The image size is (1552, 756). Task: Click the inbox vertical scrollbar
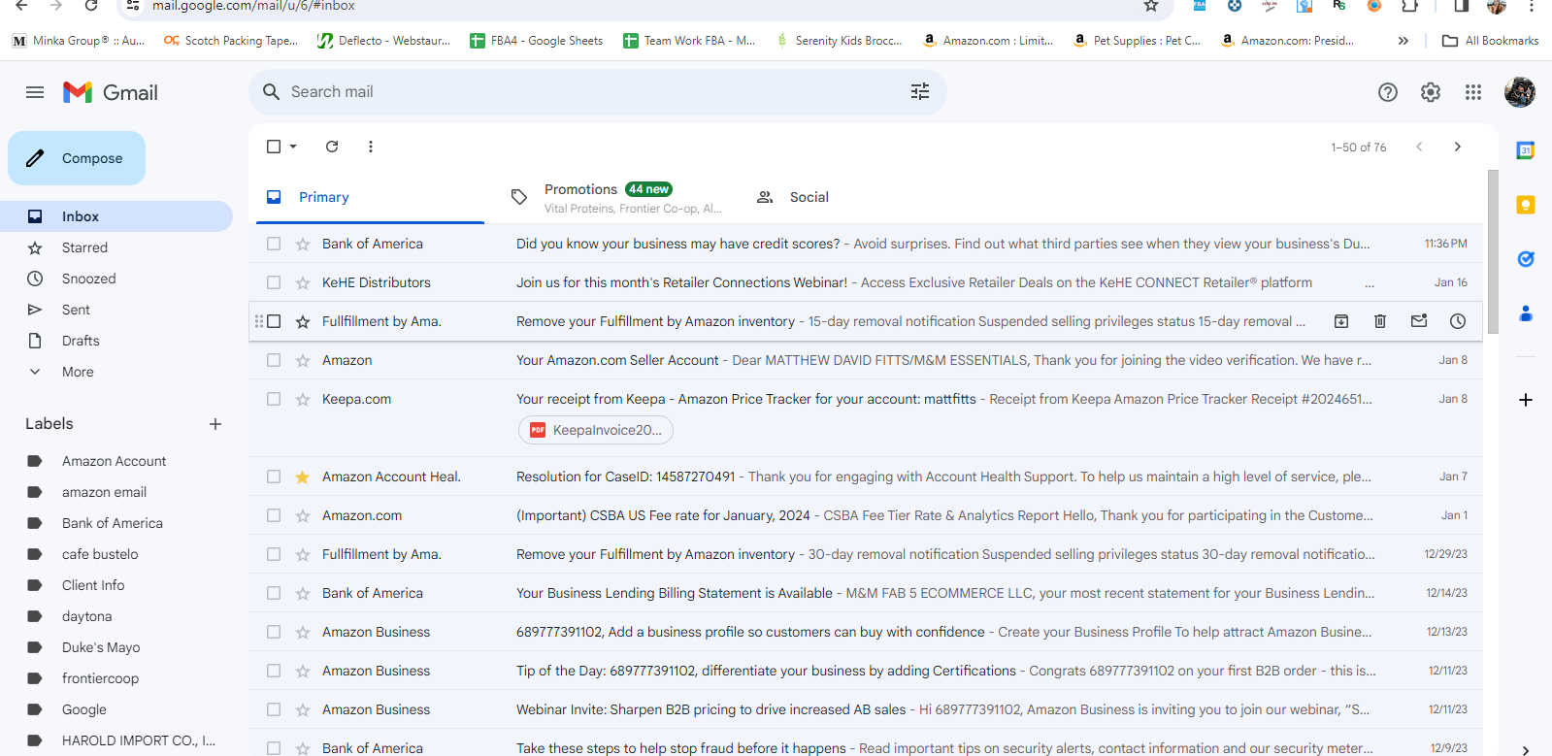(1493, 252)
